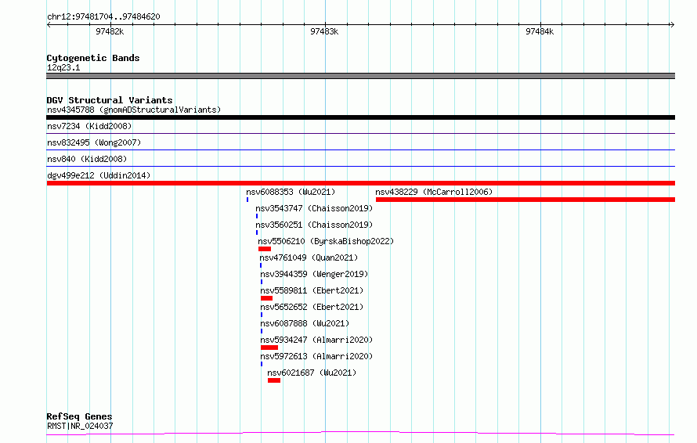The image size is (697, 443).
Task: Select red bar under nsv5506210
Action: [265, 249]
